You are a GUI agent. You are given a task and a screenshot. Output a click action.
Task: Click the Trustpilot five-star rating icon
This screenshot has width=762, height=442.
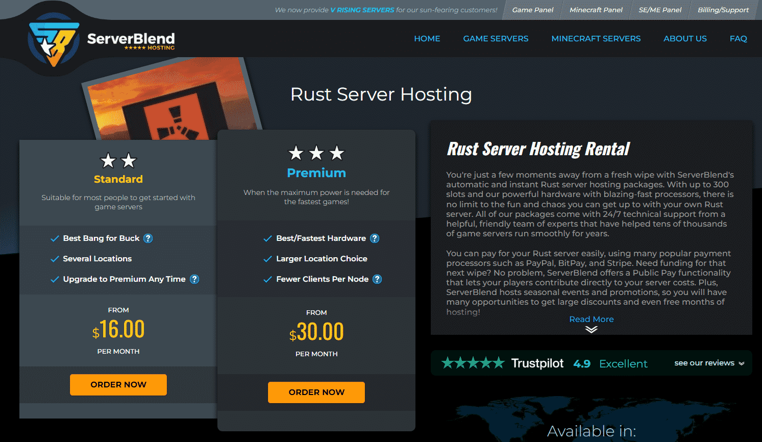(x=473, y=363)
